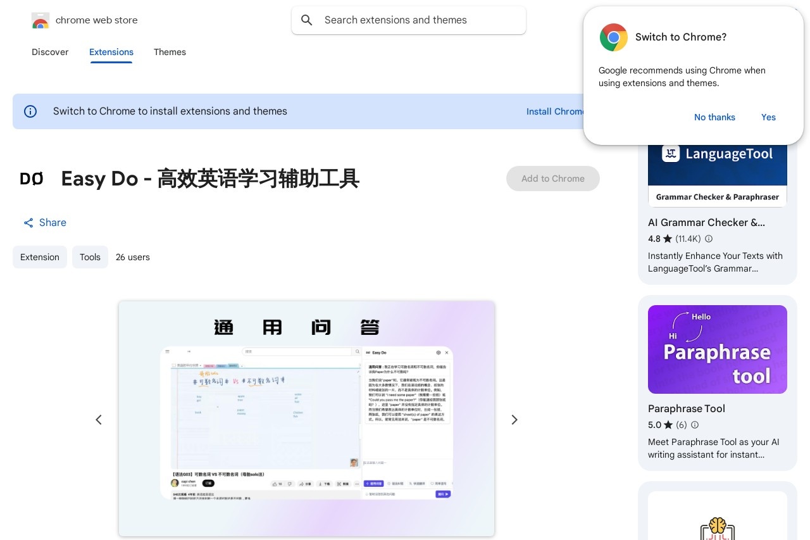Open the Paraphrase Tool thumbnail image
Screen dimensions: 810x540
pos(718,349)
